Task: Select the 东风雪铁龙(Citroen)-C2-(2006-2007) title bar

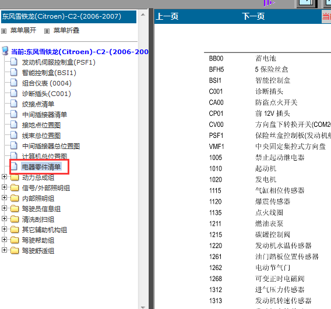Action: (69, 16)
